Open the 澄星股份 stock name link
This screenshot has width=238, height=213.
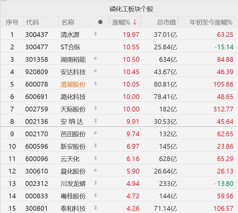click(73, 84)
